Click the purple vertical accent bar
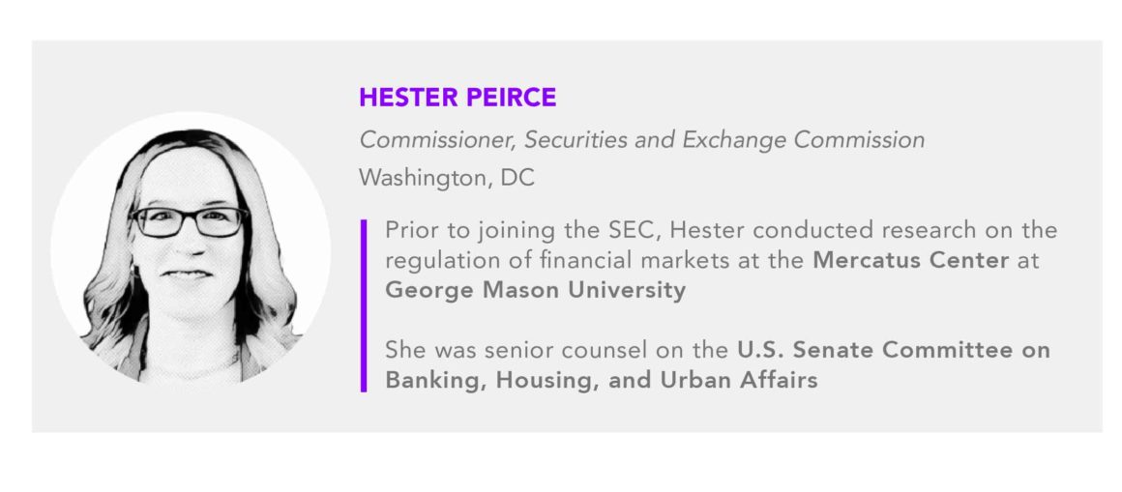The image size is (1122, 492). 364,306
